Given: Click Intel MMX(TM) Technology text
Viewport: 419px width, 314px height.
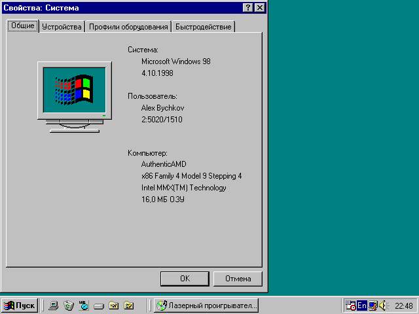Looking at the screenshot, I should click(183, 188).
